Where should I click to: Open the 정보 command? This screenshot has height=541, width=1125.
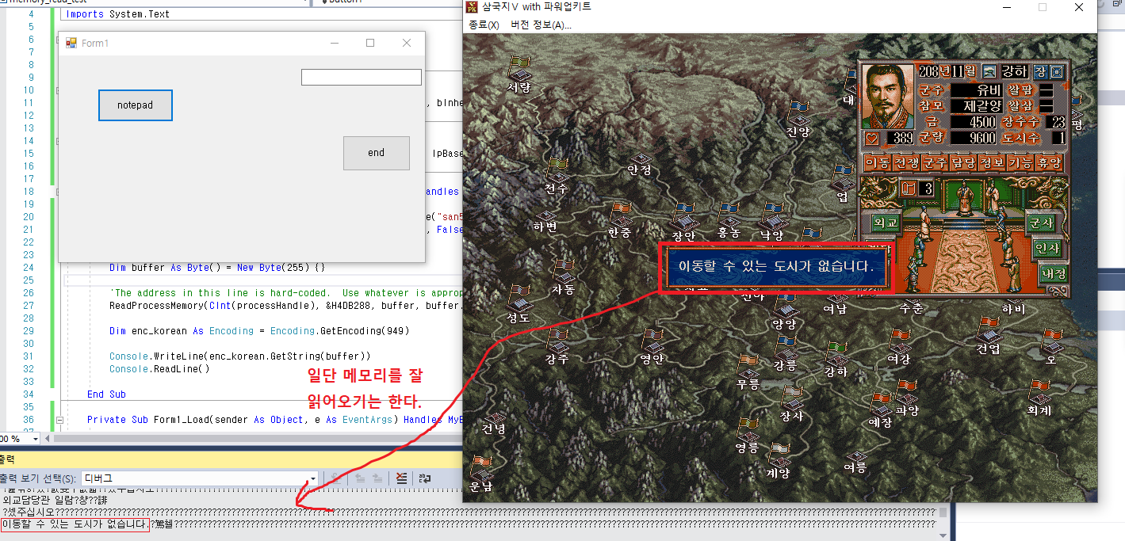tap(992, 162)
